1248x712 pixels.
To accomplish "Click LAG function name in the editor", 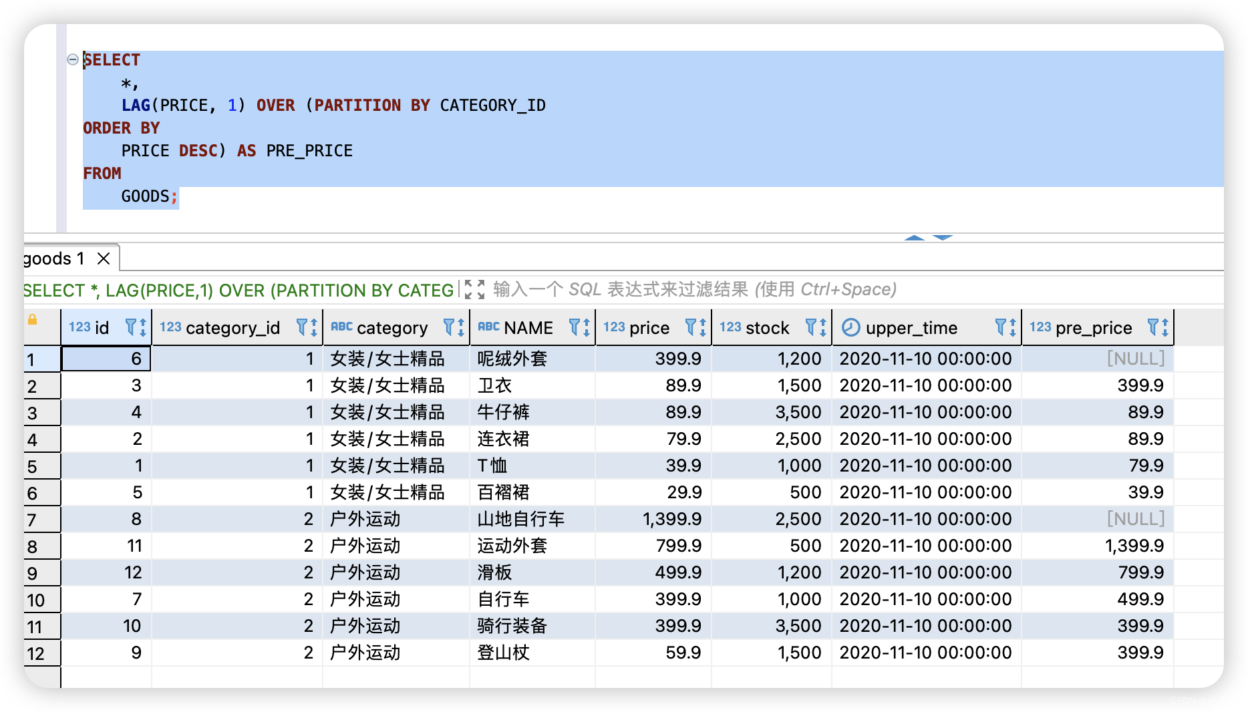I will click(x=136, y=106).
